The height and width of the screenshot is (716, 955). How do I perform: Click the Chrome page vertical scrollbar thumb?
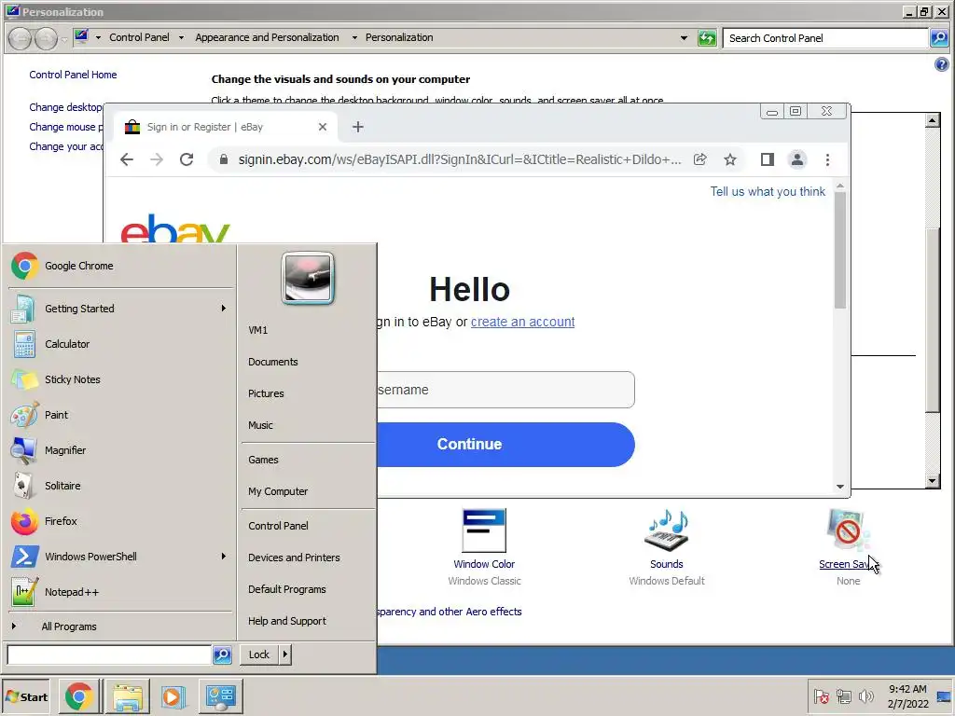pyautogui.click(x=840, y=250)
